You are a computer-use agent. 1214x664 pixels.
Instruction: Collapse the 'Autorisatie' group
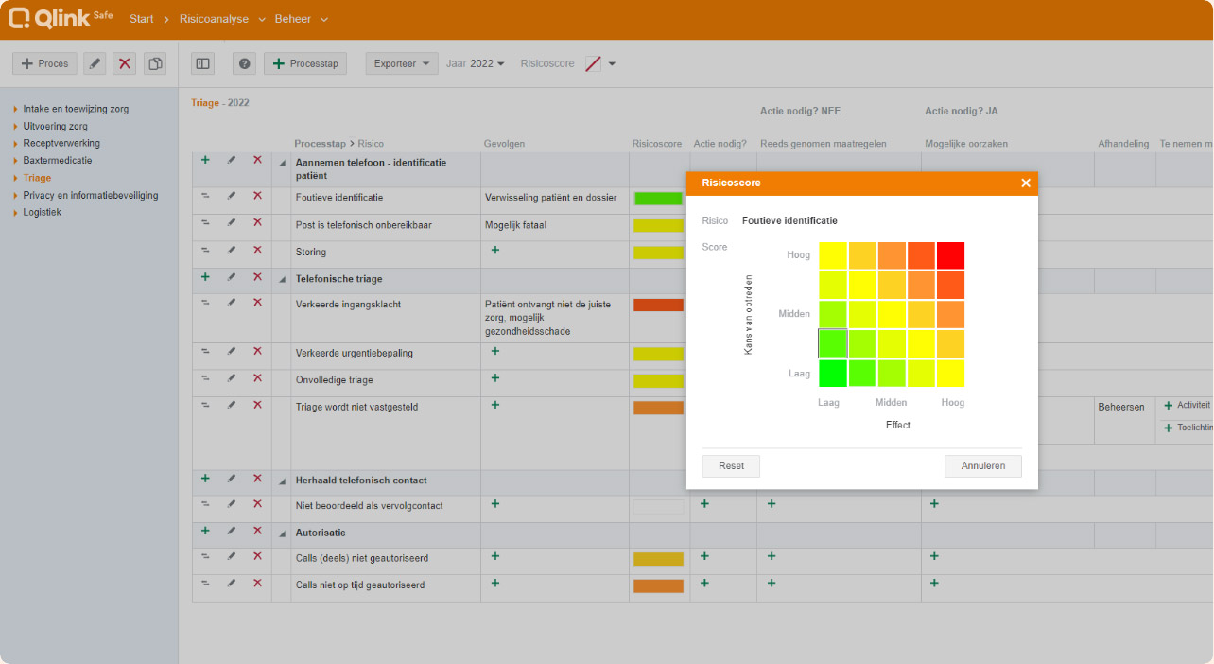click(x=282, y=533)
